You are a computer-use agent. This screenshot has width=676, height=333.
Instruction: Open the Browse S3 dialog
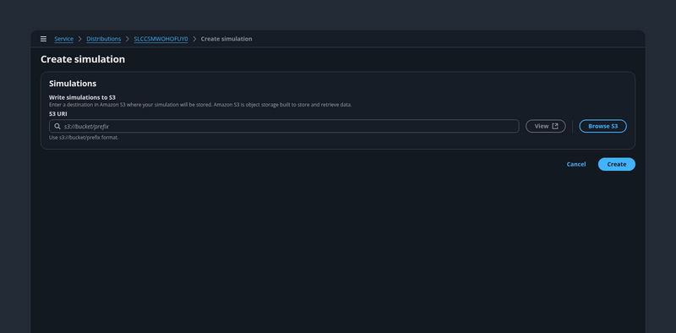(602, 127)
